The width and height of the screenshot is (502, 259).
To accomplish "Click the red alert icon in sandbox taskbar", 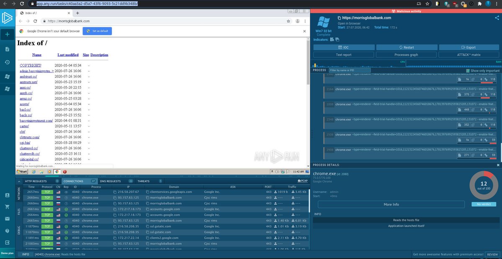I will (64, 172).
